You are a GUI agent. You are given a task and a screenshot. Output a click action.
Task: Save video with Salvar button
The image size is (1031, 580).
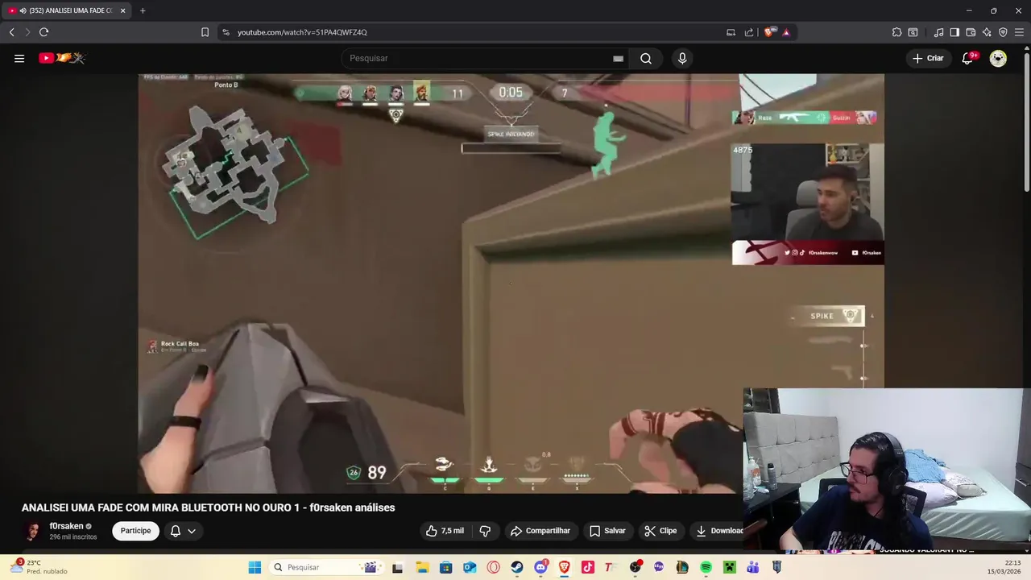pos(607,531)
